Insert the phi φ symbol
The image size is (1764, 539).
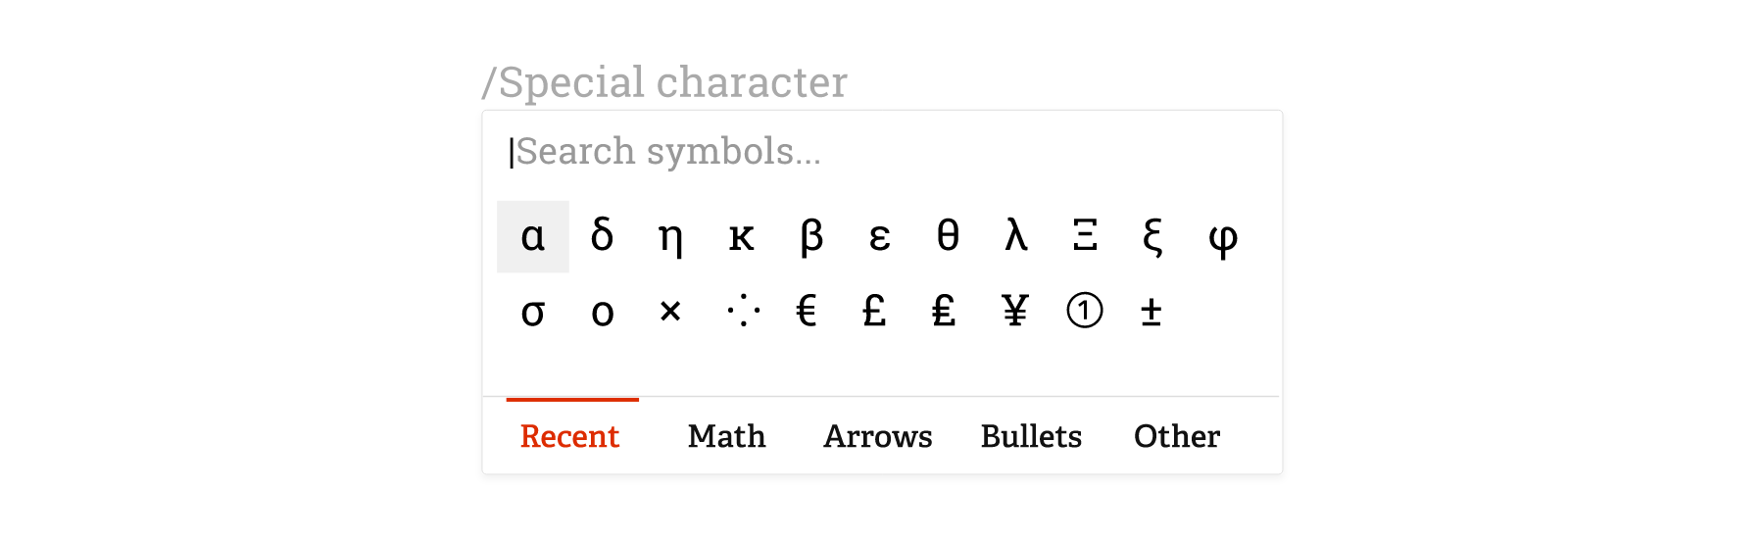[1223, 236]
